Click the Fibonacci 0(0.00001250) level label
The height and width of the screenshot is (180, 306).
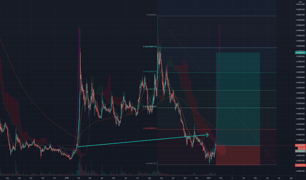coord(151,163)
